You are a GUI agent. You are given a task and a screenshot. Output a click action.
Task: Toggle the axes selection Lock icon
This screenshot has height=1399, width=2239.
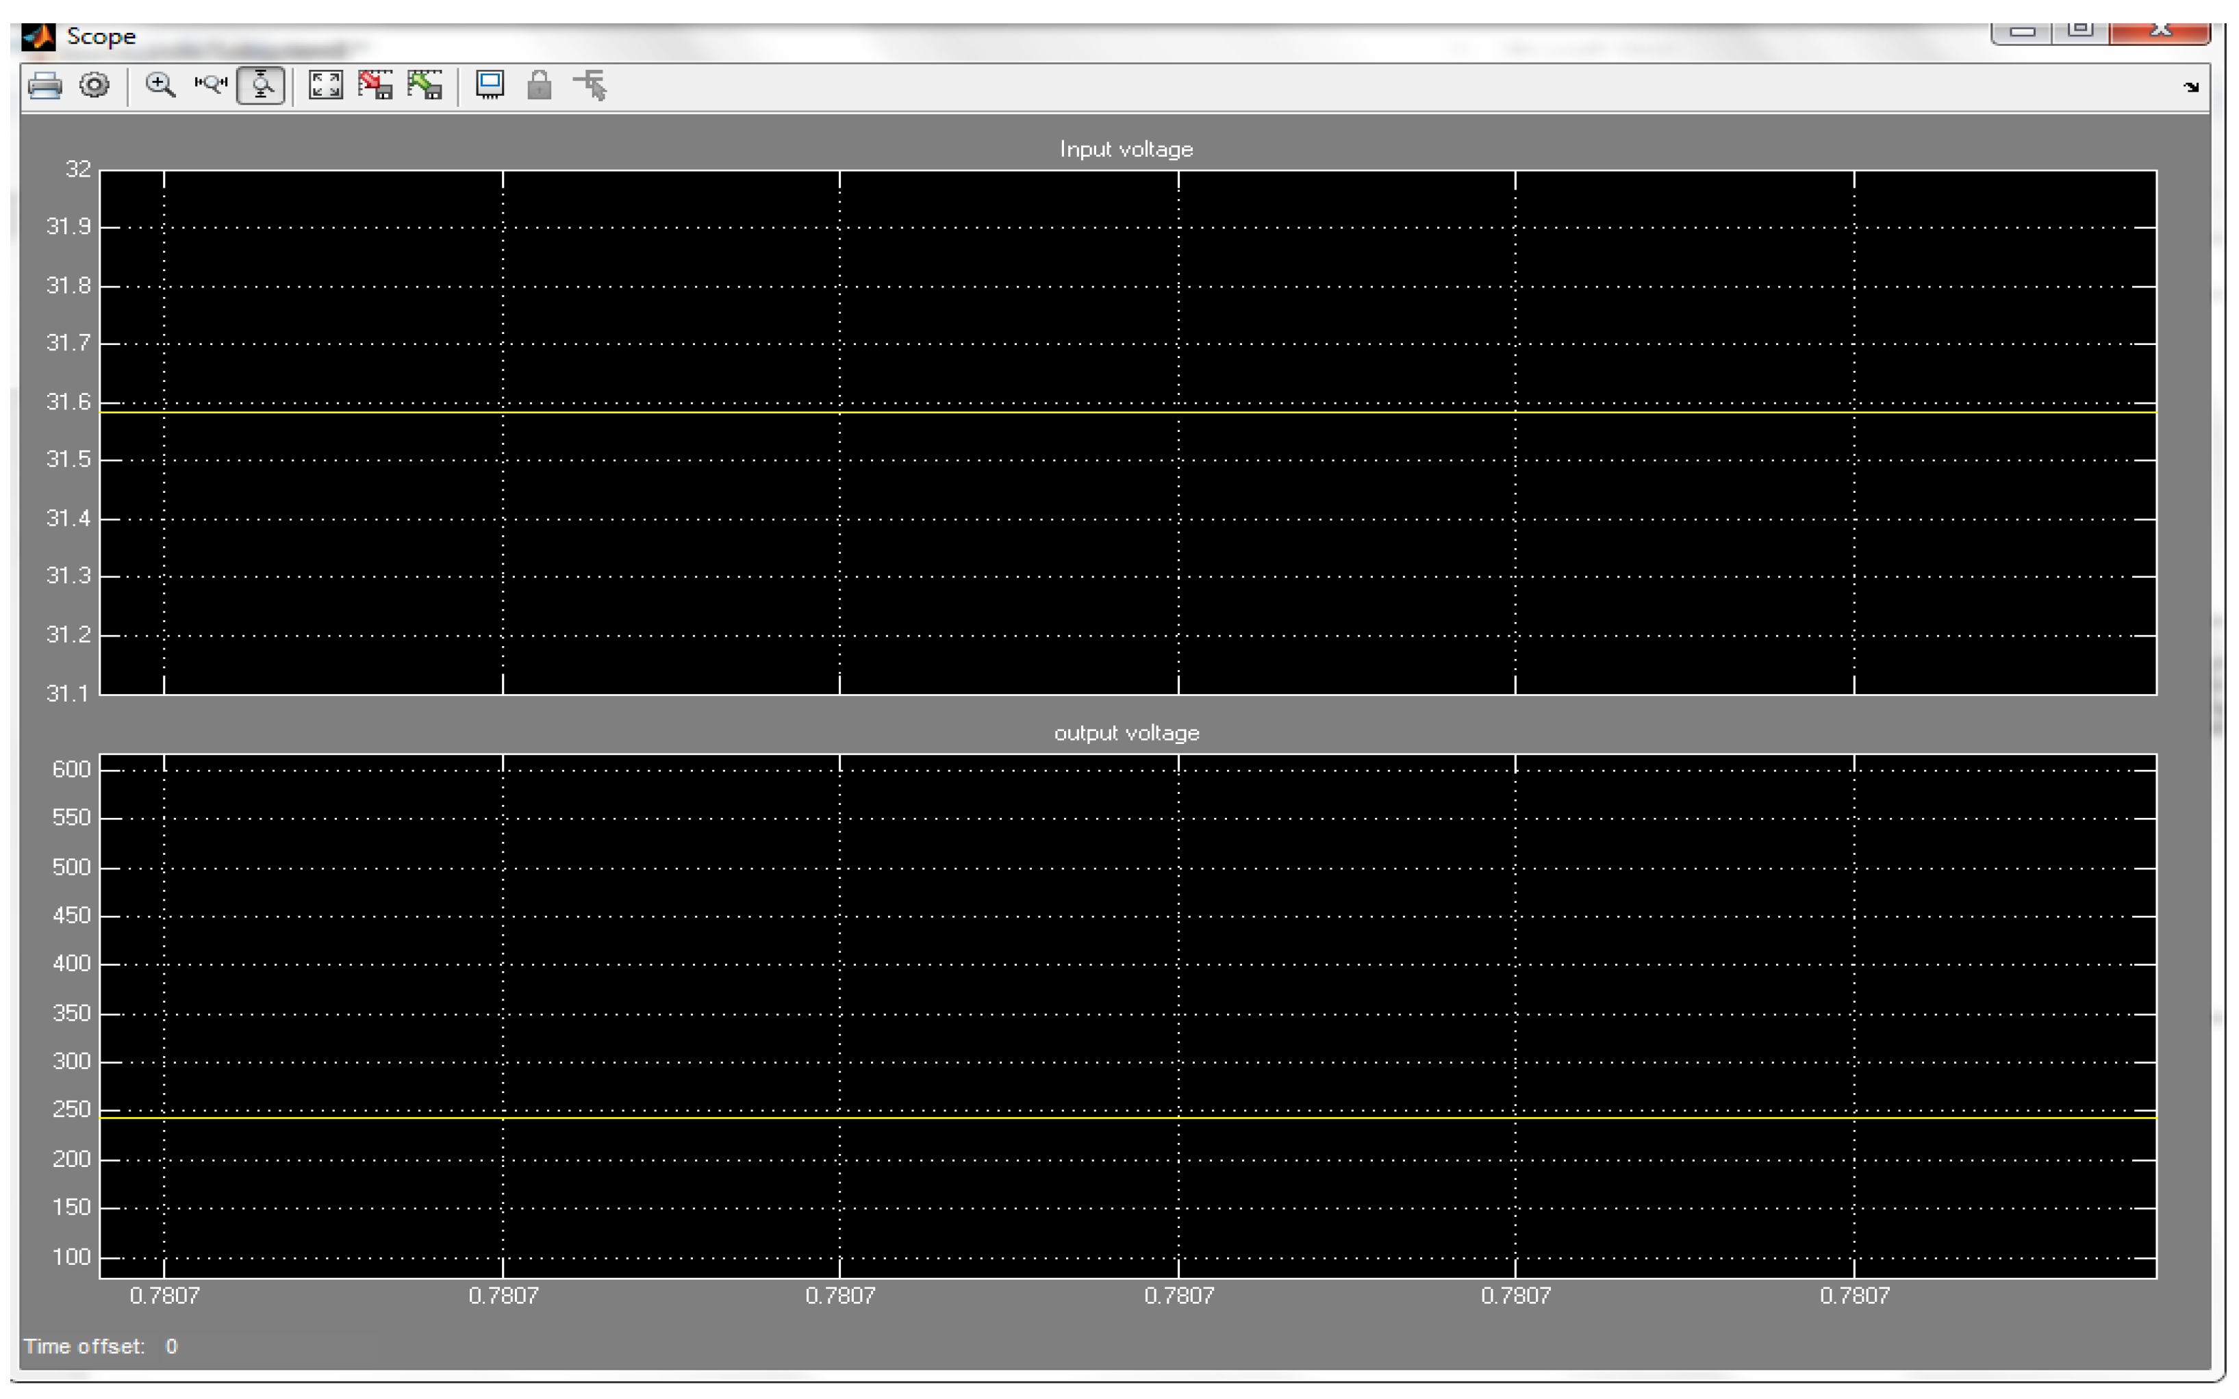(539, 86)
